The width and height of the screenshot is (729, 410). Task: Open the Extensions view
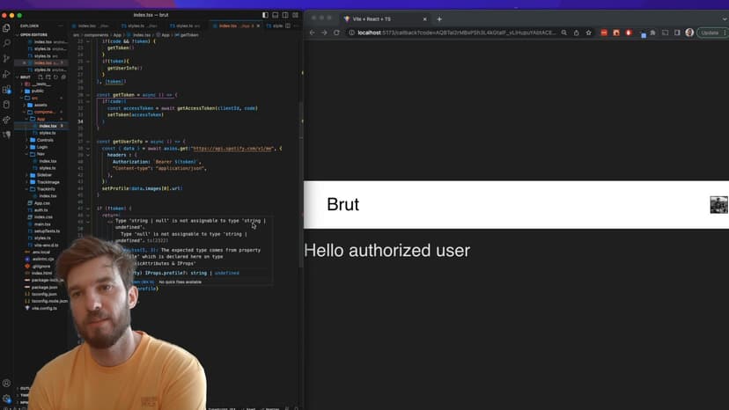click(7, 90)
